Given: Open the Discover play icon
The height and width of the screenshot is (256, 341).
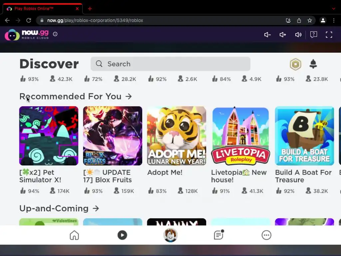Looking at the screenshot, I should 122,235.
